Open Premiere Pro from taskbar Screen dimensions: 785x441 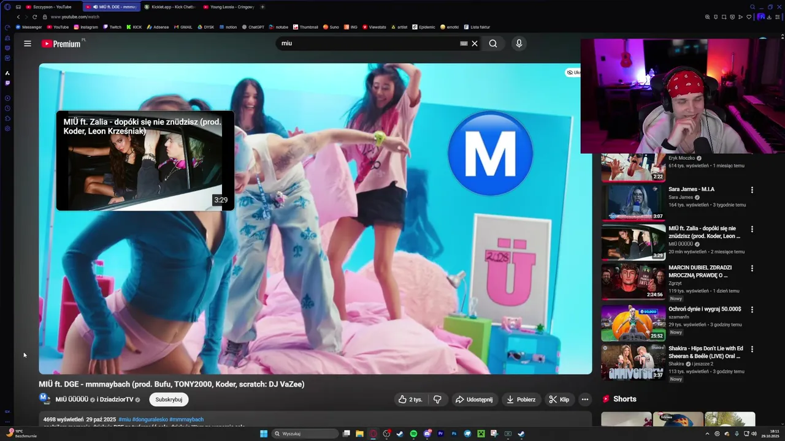coord(440,434)
